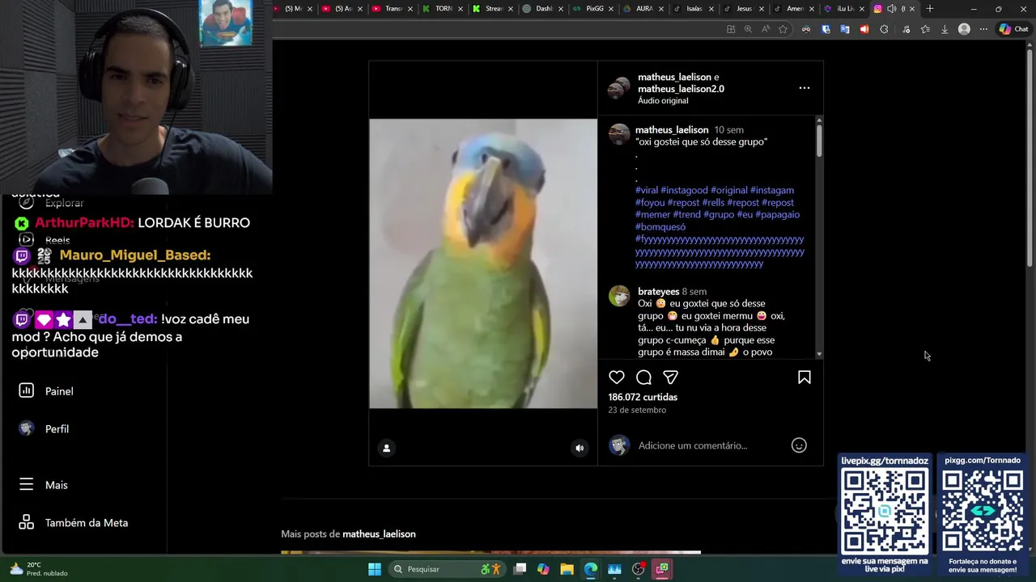Open Perfil in the Instagram sidebar
This screenshot has height=582, width=1036.
click(x=45, y=429)
